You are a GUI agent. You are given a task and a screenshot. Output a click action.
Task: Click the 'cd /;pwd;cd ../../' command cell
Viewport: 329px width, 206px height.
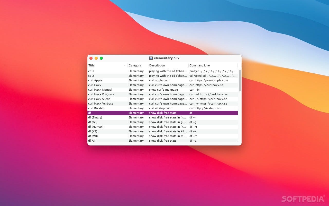click(x=213, y=76)
